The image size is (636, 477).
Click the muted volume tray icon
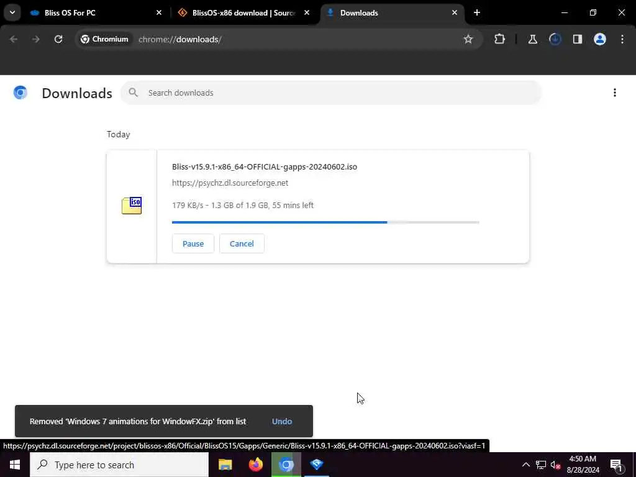point(555,465)
